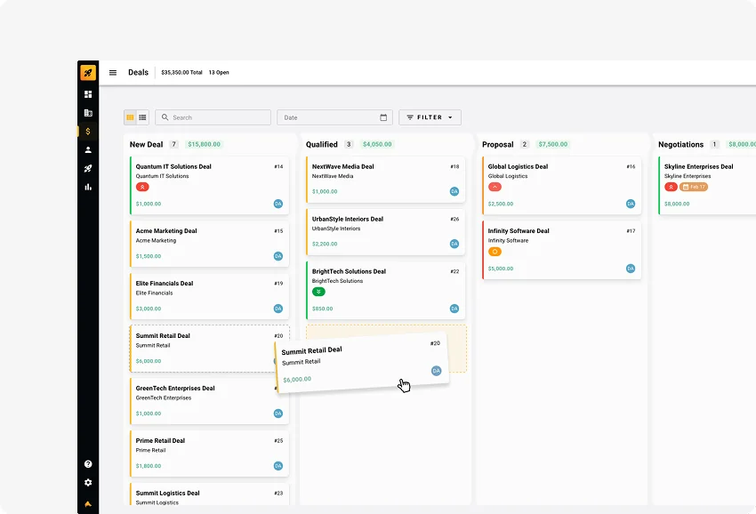Select the Deals dollar icon in sidebar
The height and width of the screenshot is (514, 756).
click(x=88, y=132)
